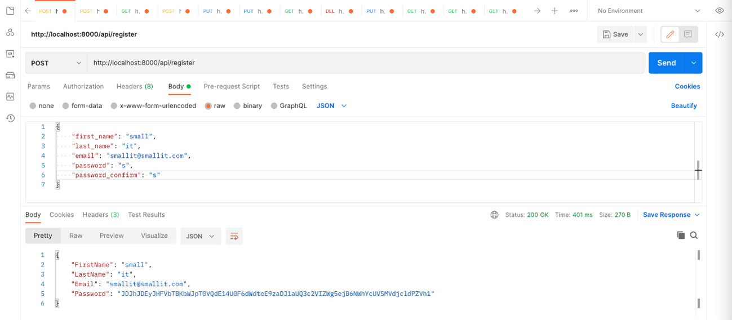
Task: Expand the No Environment selector
Action: click(648, 11)
